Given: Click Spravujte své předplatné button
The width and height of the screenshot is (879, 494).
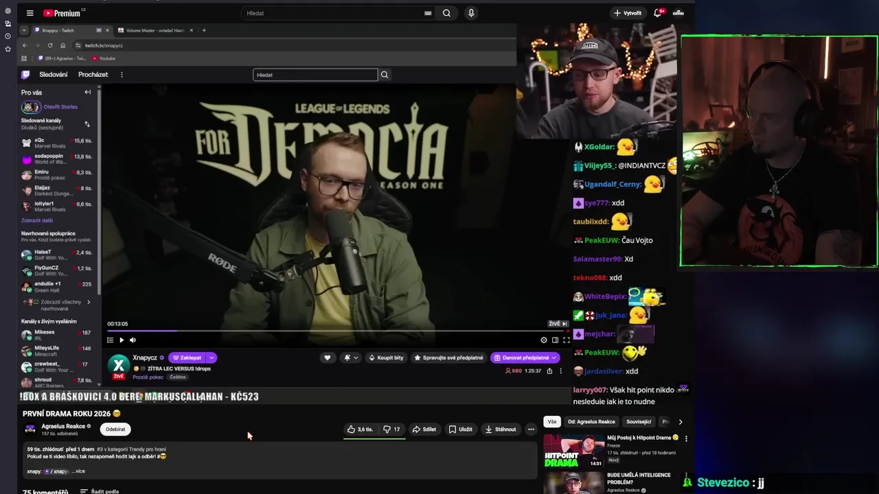Looking at the screenshot, I should [x=448, y=357].
